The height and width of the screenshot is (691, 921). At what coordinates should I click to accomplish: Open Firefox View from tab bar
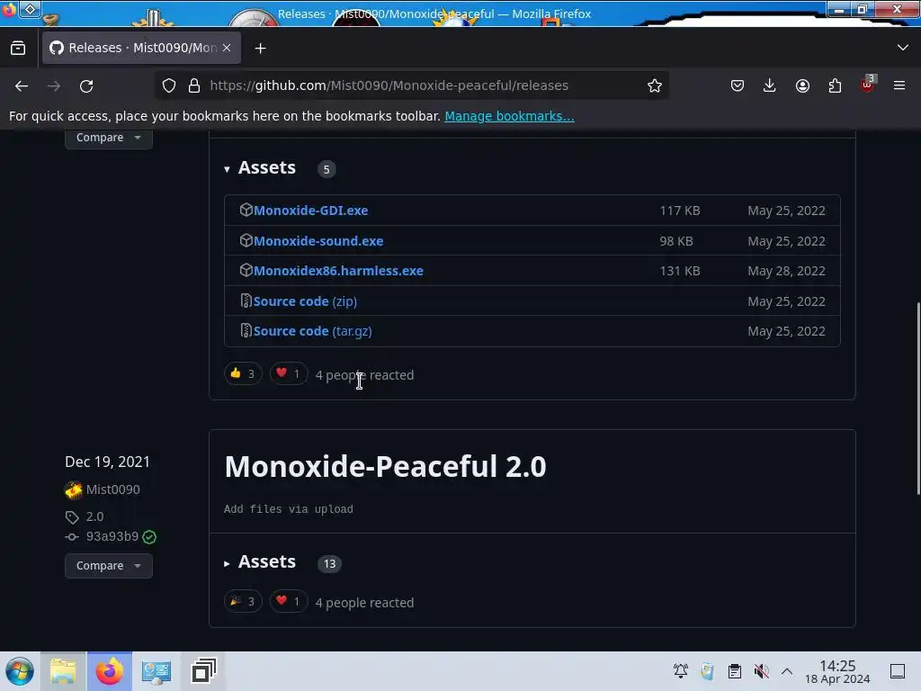(x=18, y=49)
